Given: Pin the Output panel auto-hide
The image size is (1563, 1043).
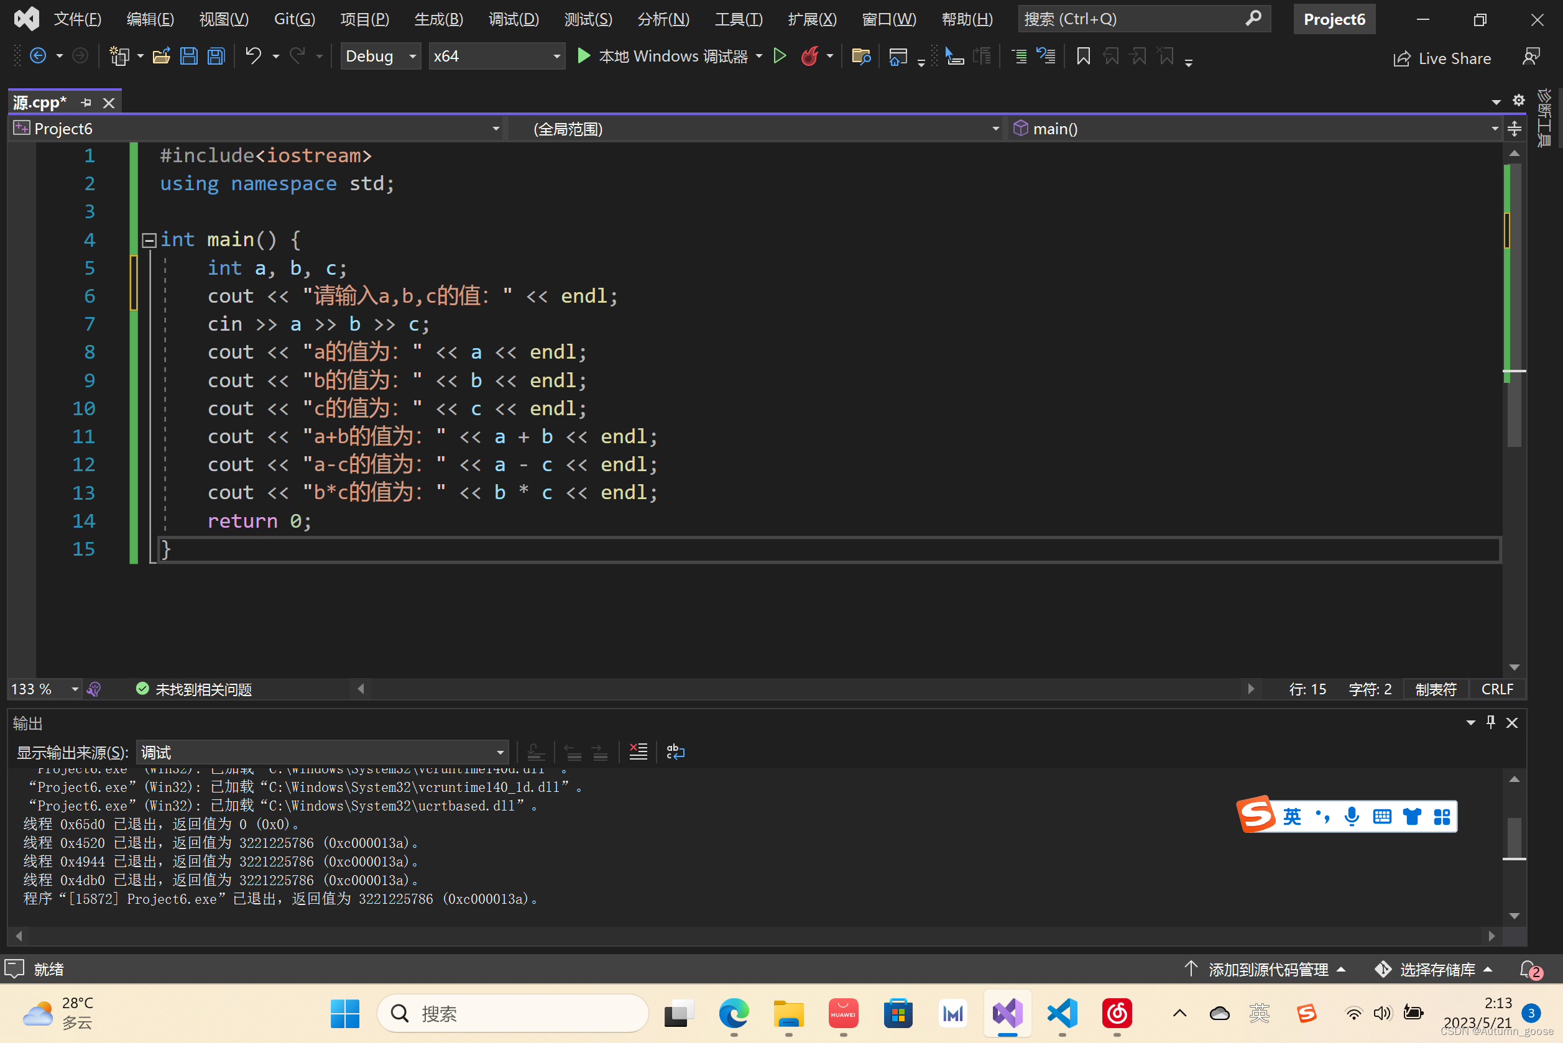Looking at the screenshot, I should pos(1490,722).
